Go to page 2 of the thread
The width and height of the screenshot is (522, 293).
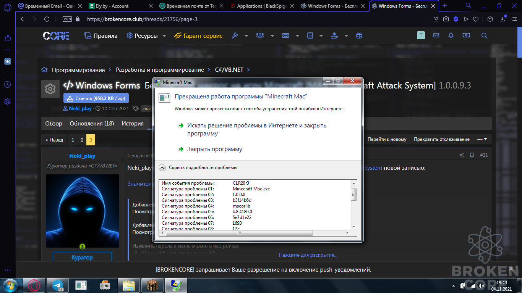pos(82,140)
